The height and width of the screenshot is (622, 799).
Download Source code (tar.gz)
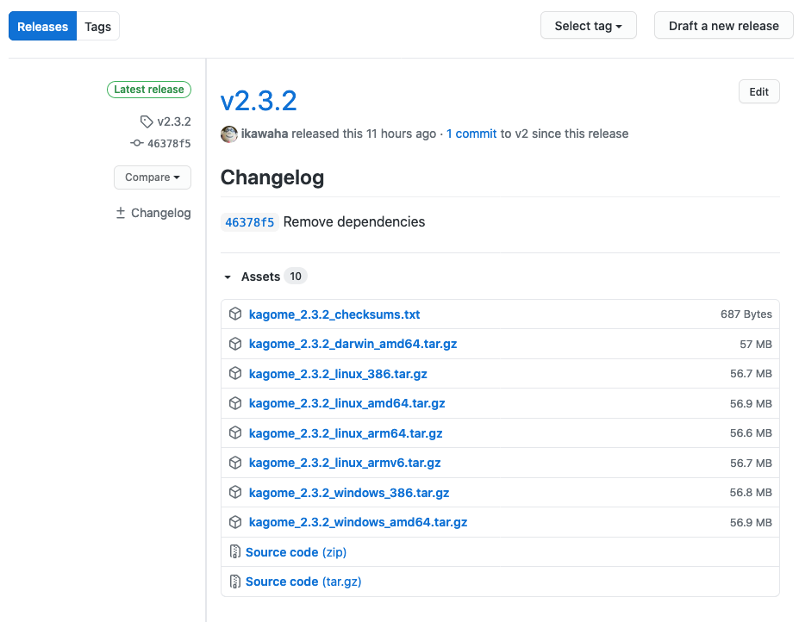pyautogui.click(x=303, y=582)
